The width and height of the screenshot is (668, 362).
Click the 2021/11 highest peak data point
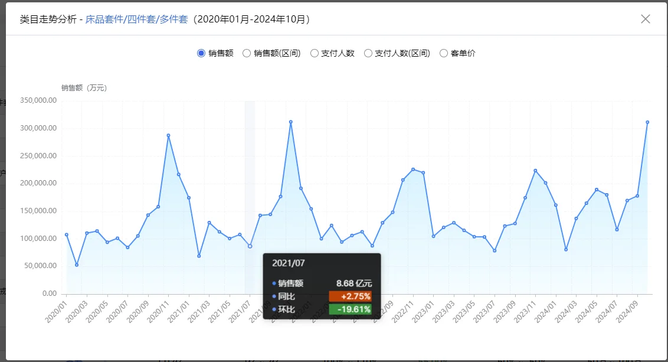pos(290,122)
